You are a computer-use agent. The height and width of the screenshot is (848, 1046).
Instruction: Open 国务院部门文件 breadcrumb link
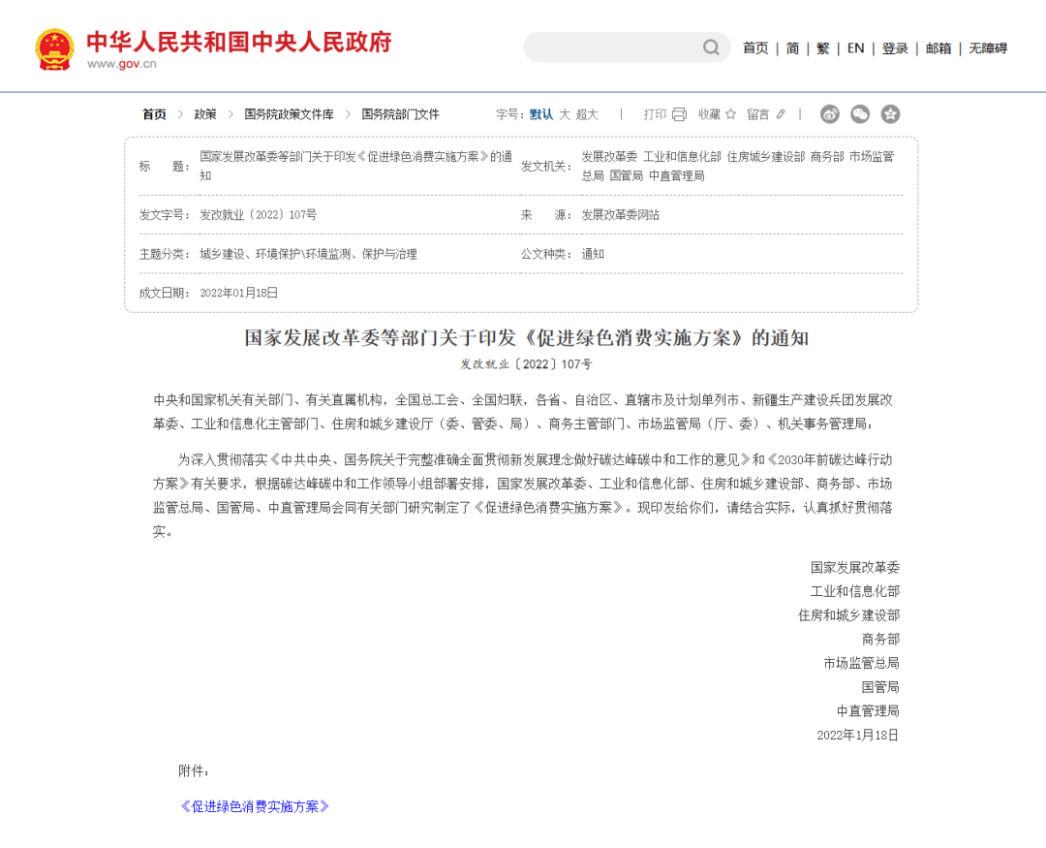400,114
